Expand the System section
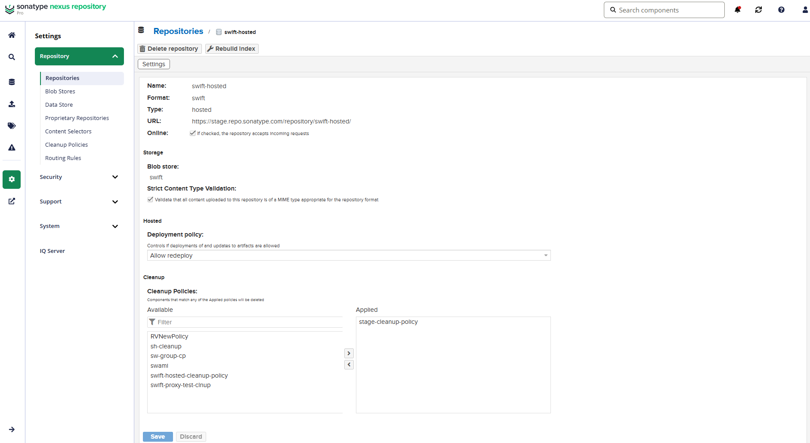Viewport: 810px width, 443px height. pyautogui.click(x=79, y=226)
